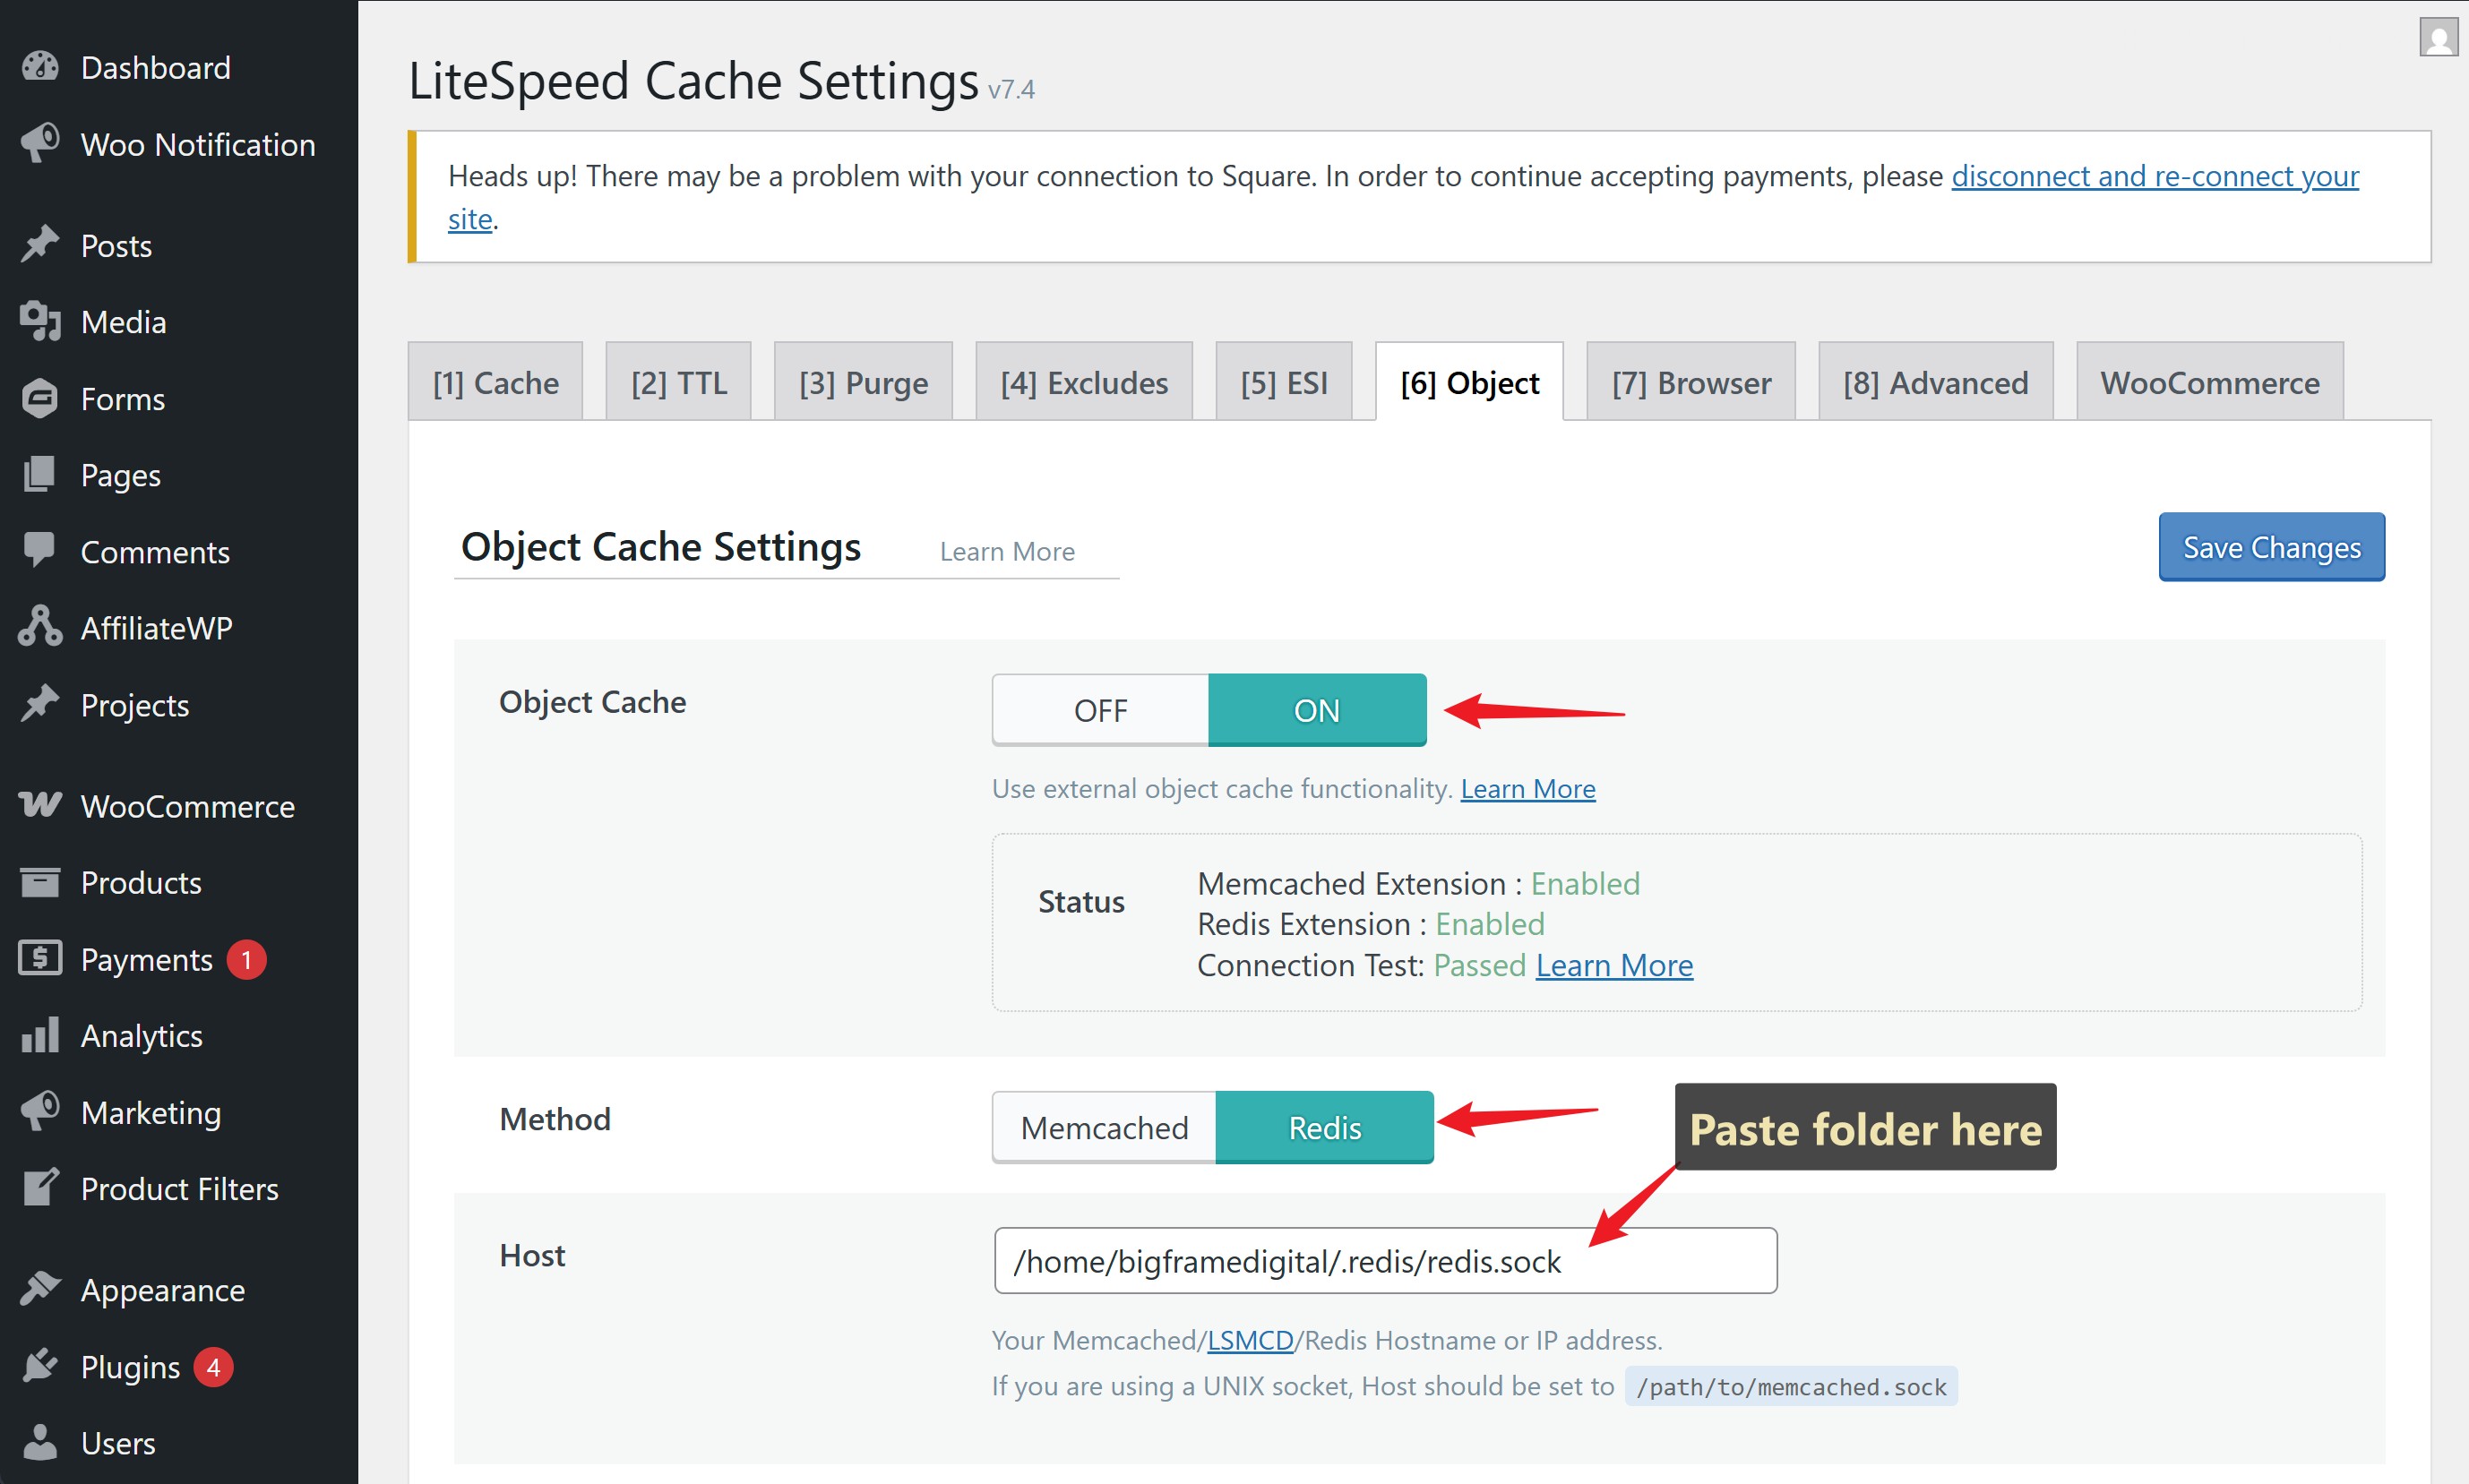Screen dimensions: 2469x1484
Task: Open Analytics bar chart icon
Action: coord(40,1035)
